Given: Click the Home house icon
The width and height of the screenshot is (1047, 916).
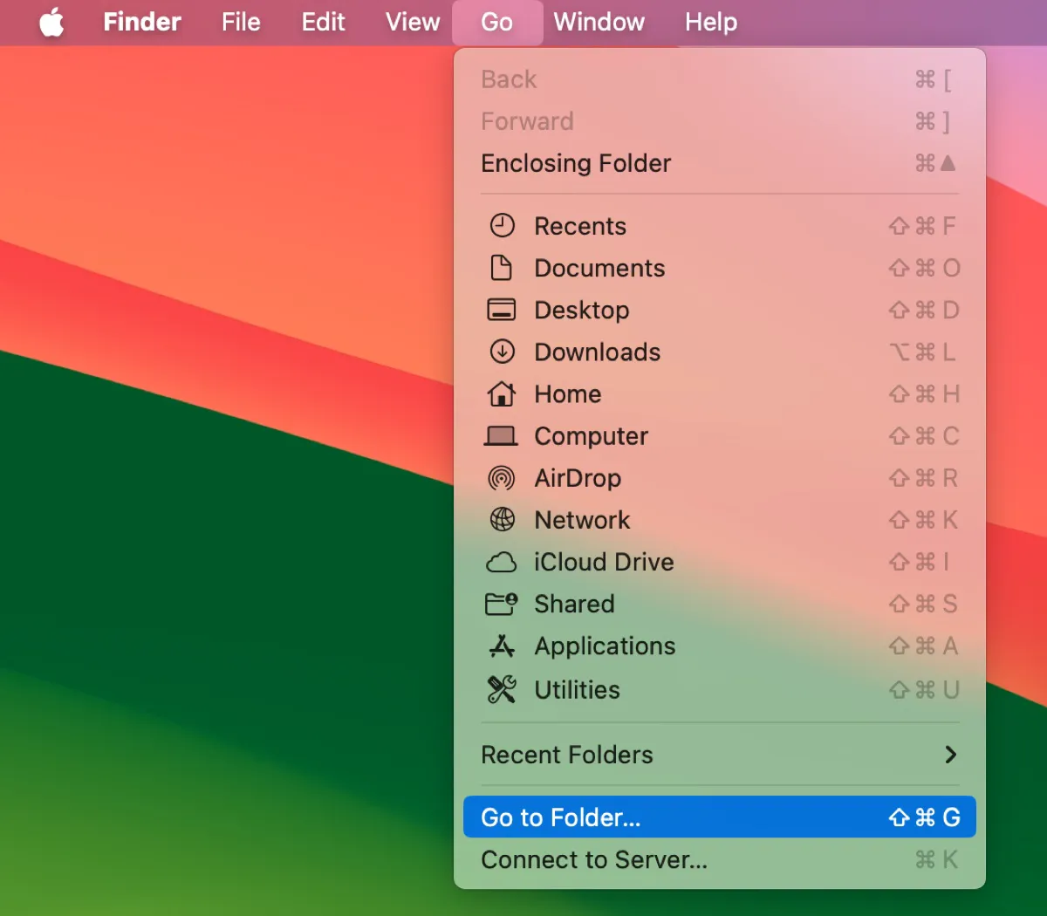Looking at the screenshot, I should pyautogui.click(x=502, y=393).
